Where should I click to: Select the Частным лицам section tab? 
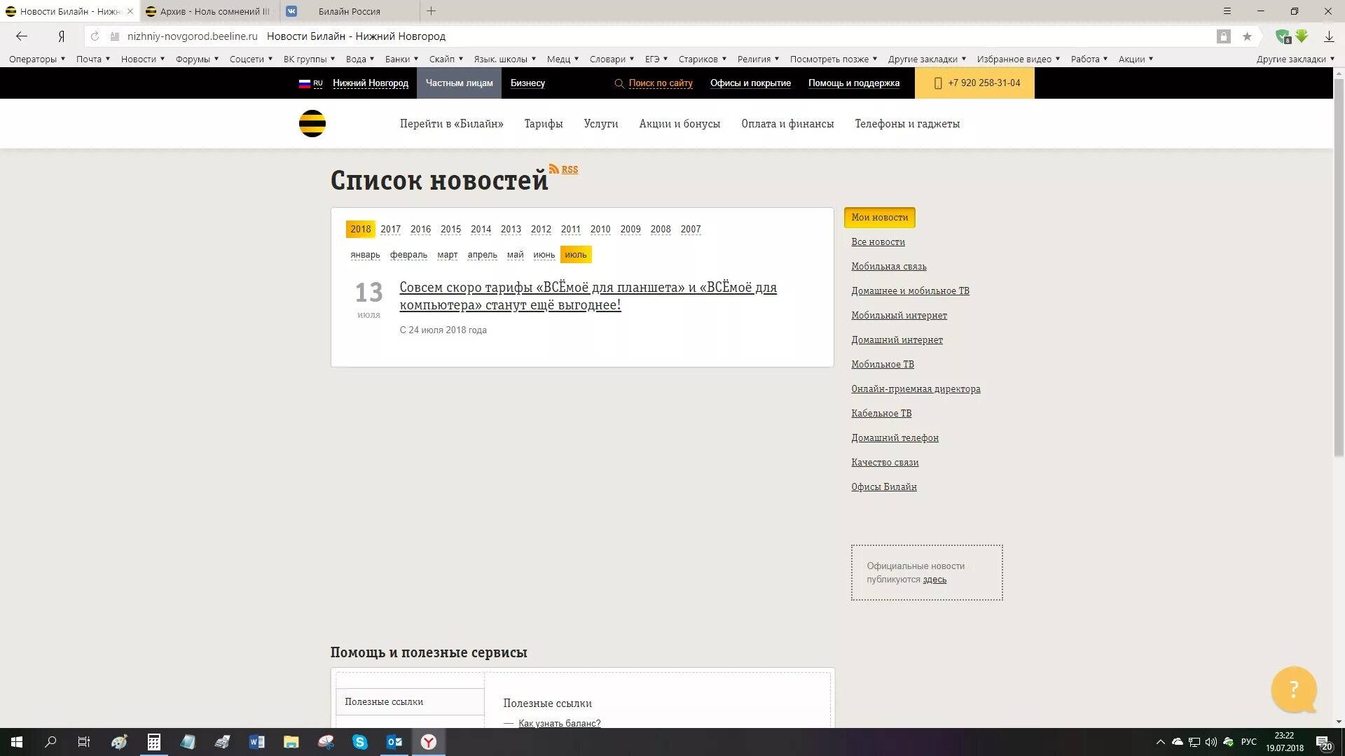pyautogui.click(x=459, y=83)
